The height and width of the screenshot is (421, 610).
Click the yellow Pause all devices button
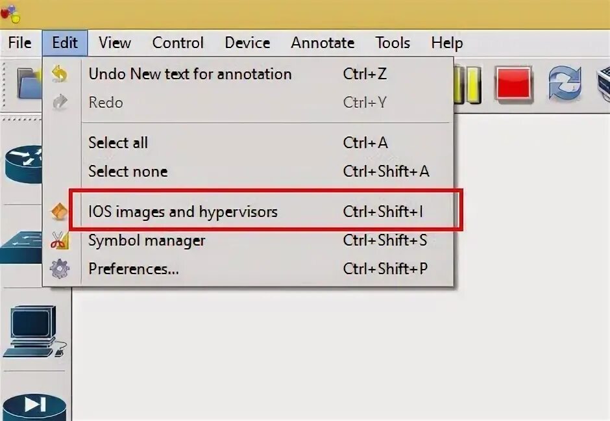(469, 84)
